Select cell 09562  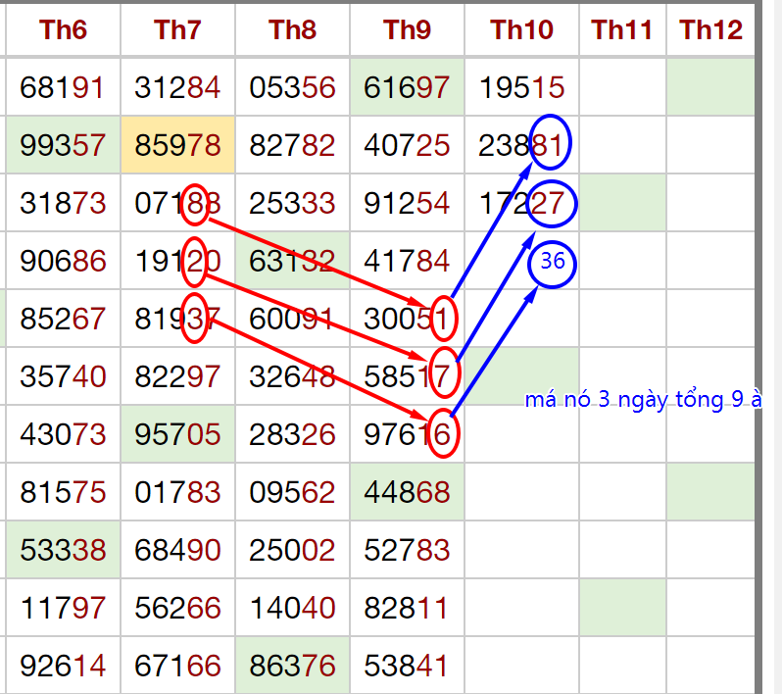(292, 492)
